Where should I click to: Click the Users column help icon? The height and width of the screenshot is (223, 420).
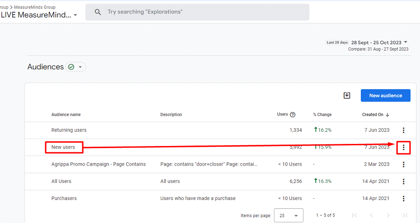pos(293,115)
